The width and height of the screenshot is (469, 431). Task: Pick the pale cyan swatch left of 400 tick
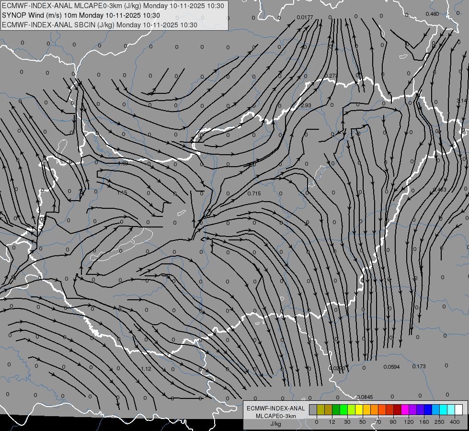[451, 409]
